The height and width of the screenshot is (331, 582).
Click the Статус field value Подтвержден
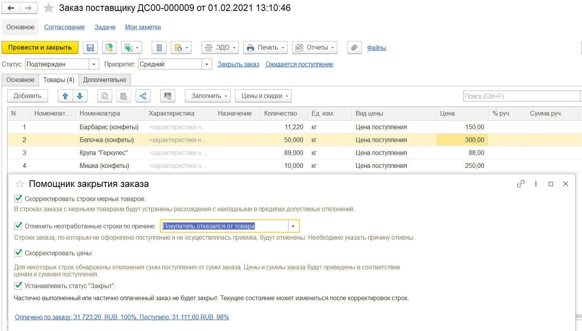click(57, 64)
